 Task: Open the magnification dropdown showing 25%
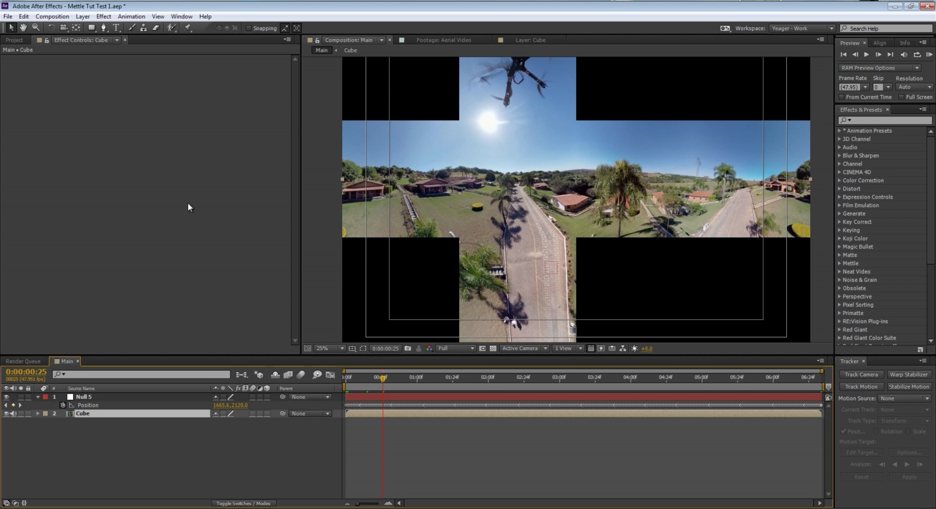[330, 348]
